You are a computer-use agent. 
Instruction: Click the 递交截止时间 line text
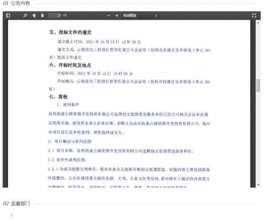[99, 42]
